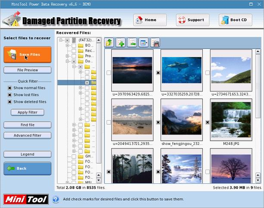Click the Save Files button
This screenshot has height=208, width=264.
[x=28, y=54]
